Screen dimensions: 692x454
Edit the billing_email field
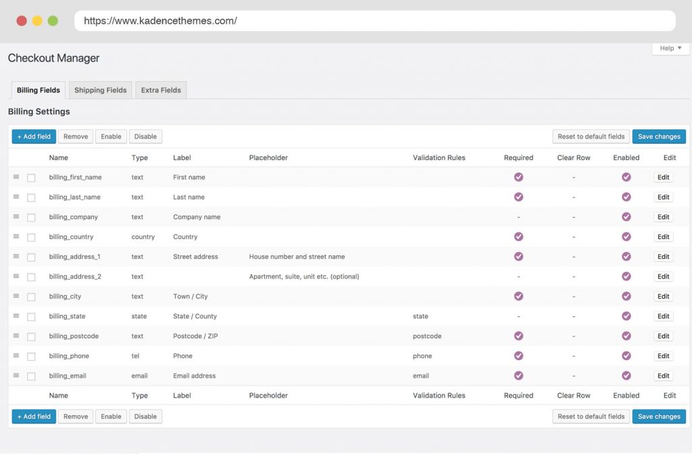coord(664,376)
